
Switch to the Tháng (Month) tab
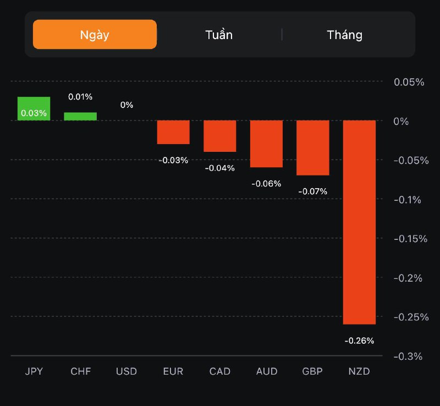coord(344,35)
